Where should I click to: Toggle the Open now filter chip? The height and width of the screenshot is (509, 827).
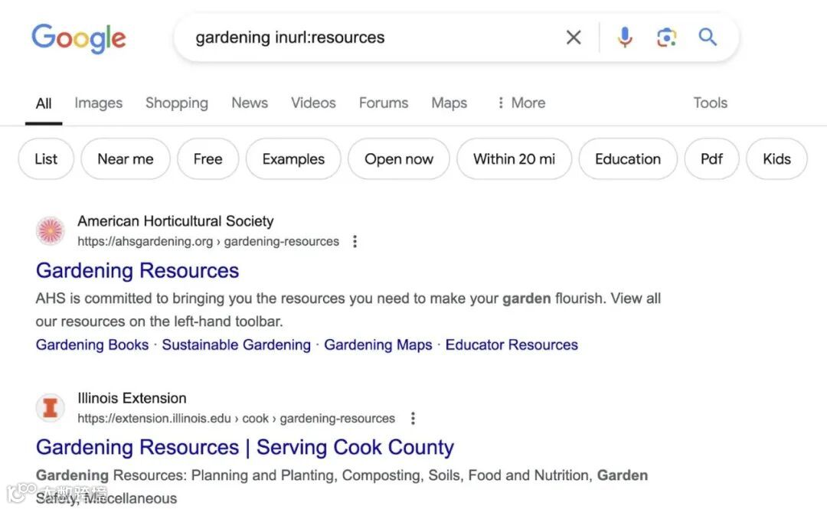pyautogui.click(x=398, y=159)
